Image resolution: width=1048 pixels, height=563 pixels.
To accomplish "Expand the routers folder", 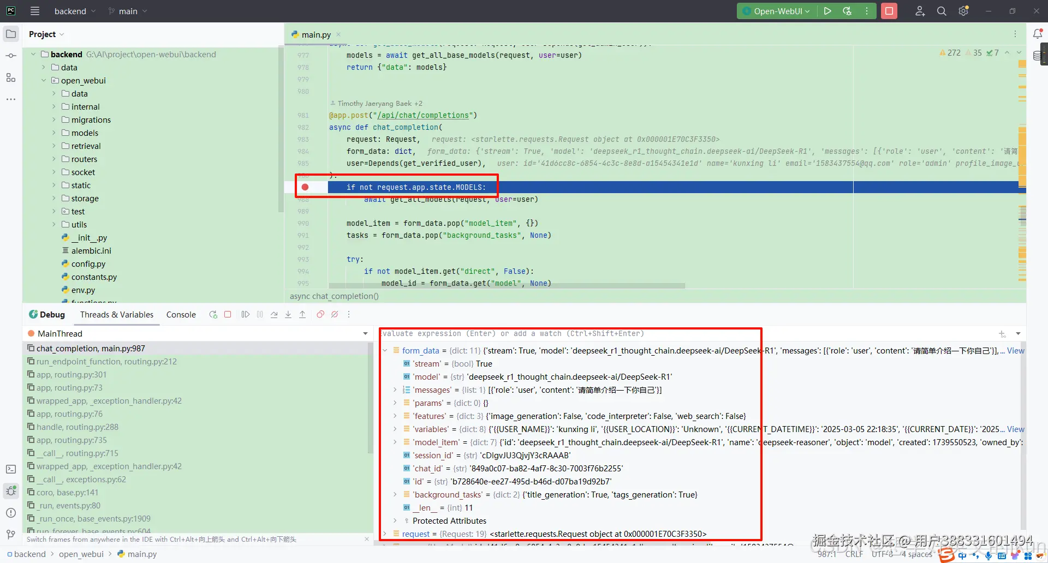I will [x=54, y=159].
